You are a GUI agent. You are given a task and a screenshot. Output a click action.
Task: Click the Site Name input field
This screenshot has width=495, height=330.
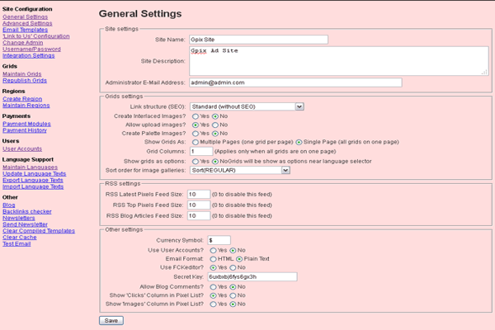point(258,39)
